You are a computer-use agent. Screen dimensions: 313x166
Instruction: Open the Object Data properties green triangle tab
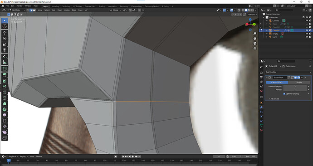261,126
